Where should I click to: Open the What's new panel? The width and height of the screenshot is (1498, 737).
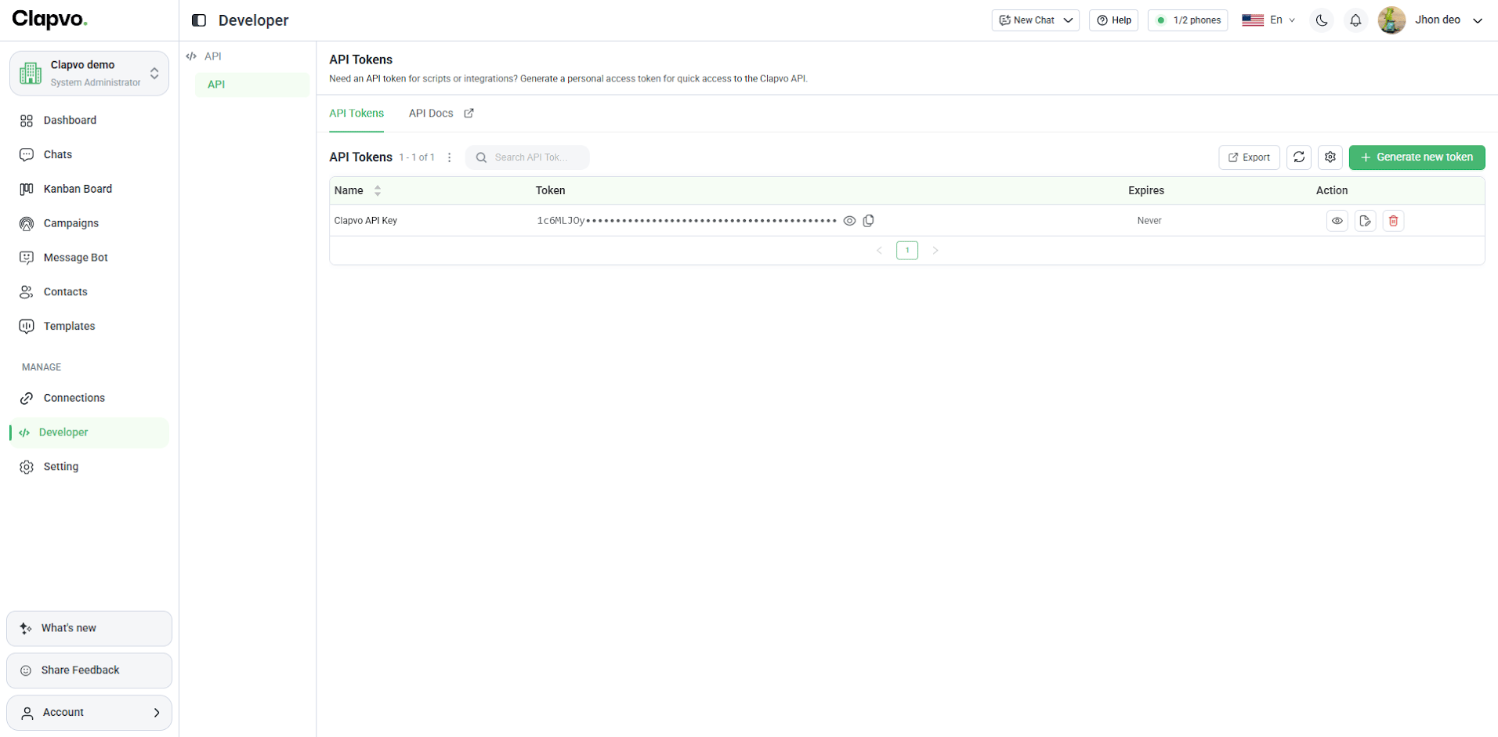[89, 628]
